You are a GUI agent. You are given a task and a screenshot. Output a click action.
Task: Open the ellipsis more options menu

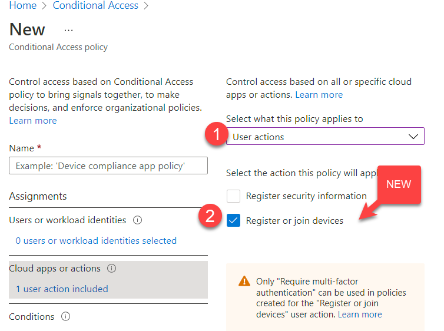coord(68,30)
